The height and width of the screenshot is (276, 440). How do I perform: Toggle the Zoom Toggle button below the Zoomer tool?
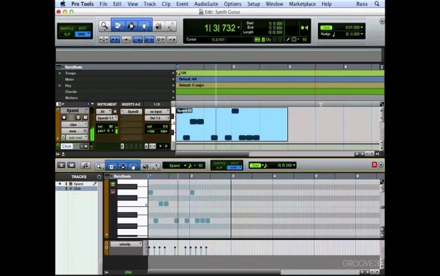tap(103, 39)
